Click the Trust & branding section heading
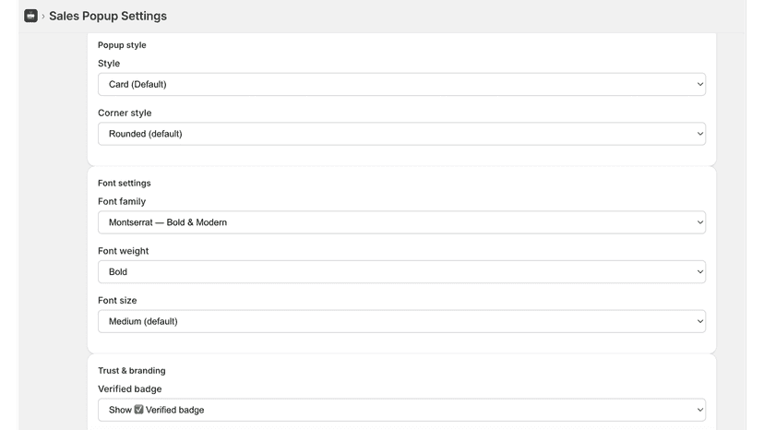The height and width of the screenshot is (430, 764). click(x=132, y=371)
